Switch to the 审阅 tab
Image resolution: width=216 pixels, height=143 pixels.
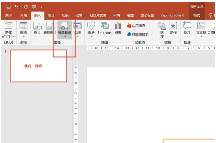(117, 15)
